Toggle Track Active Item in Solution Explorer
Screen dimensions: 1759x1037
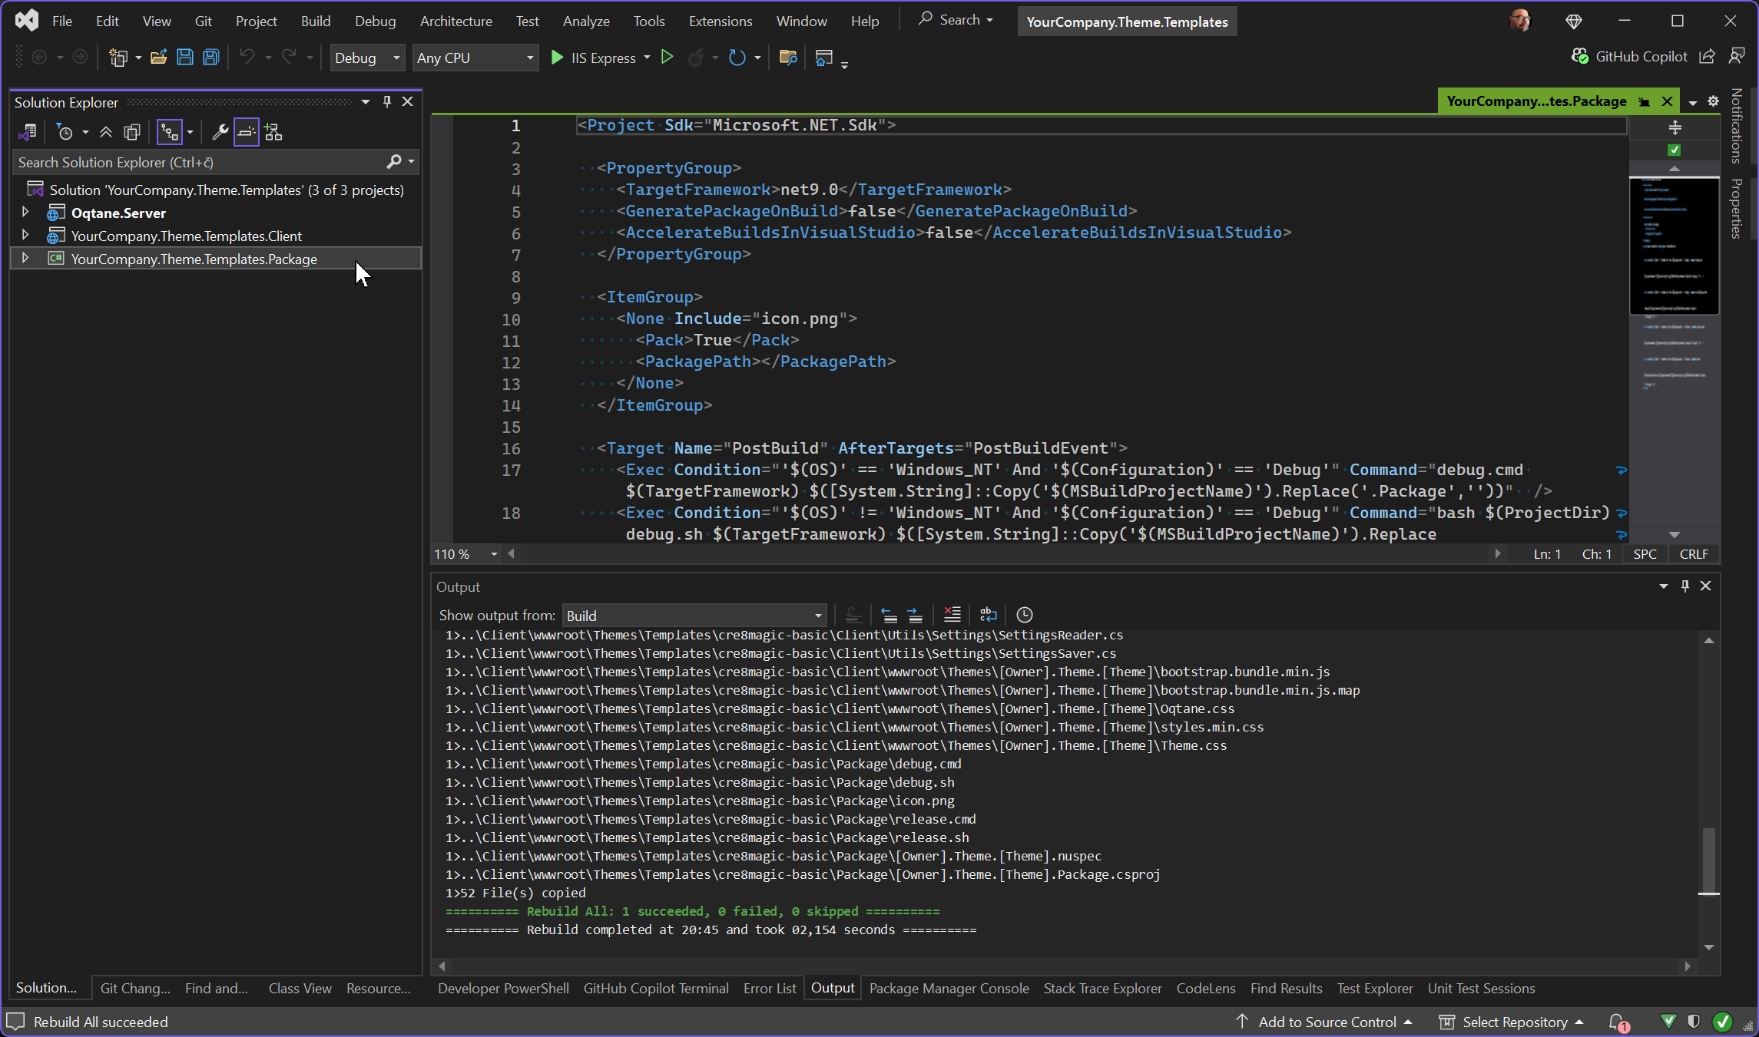[x=246, y=131]
